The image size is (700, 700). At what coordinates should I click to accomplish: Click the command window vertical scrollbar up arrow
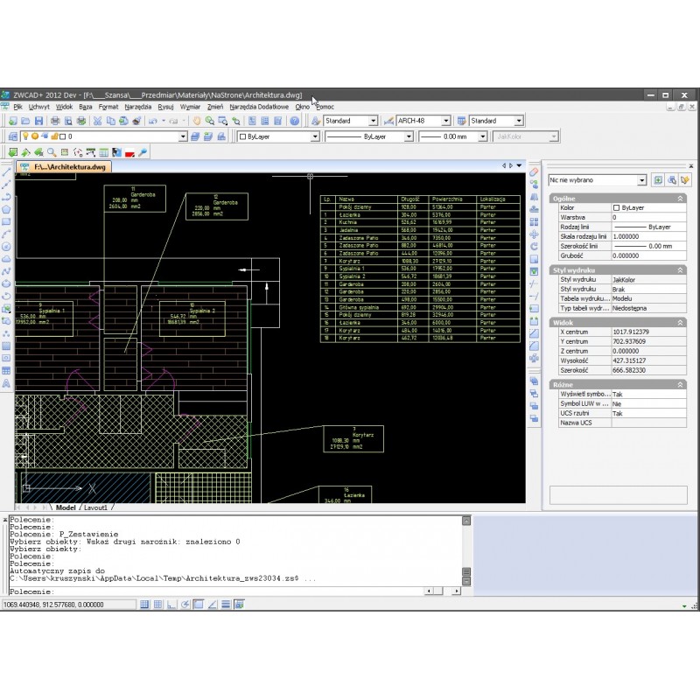[466, 521]
